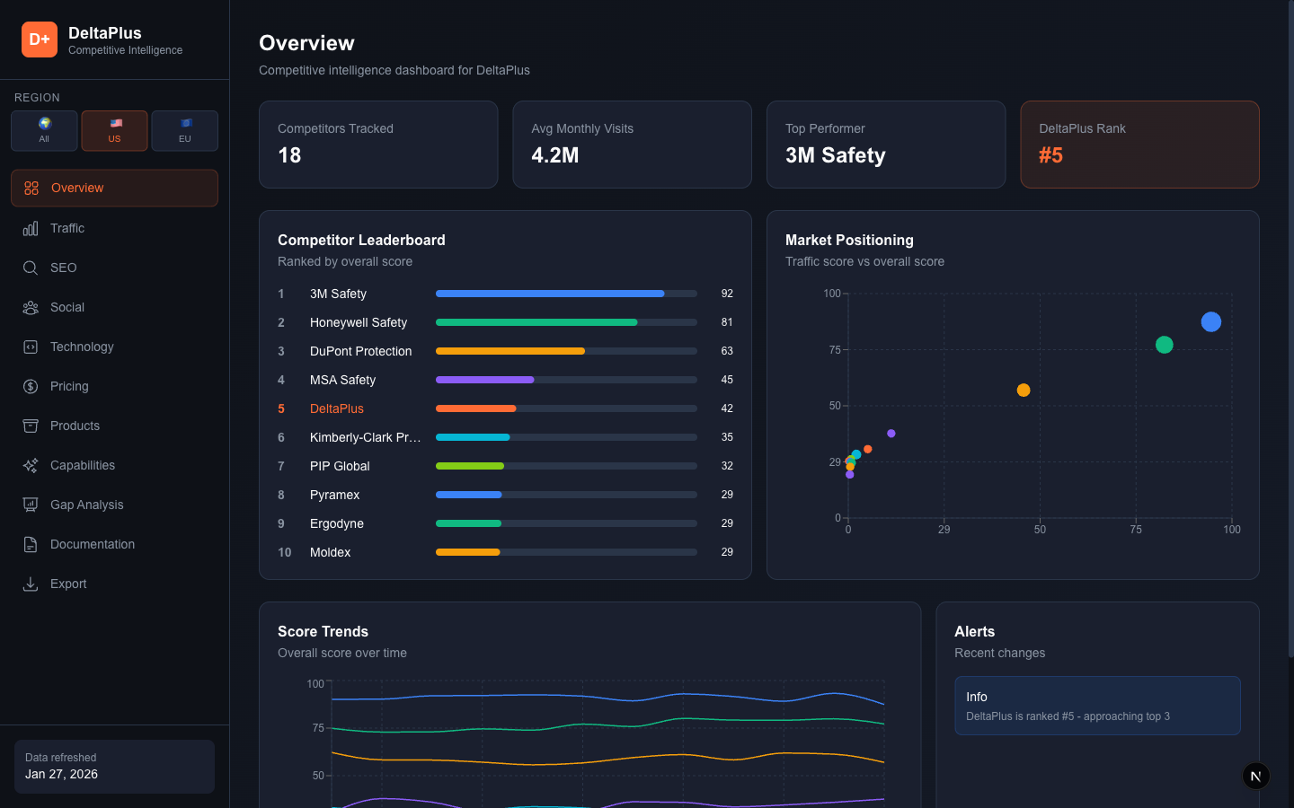Open the Pricing dollar icon section

click(30, 386)
